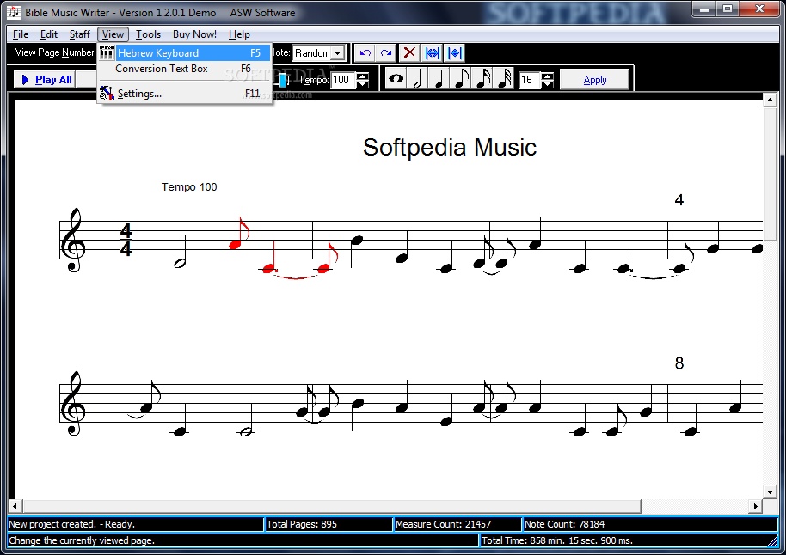This screenshot has height=555, width=786.
Task: Open the Edit menu
Action: pos(49,34)
